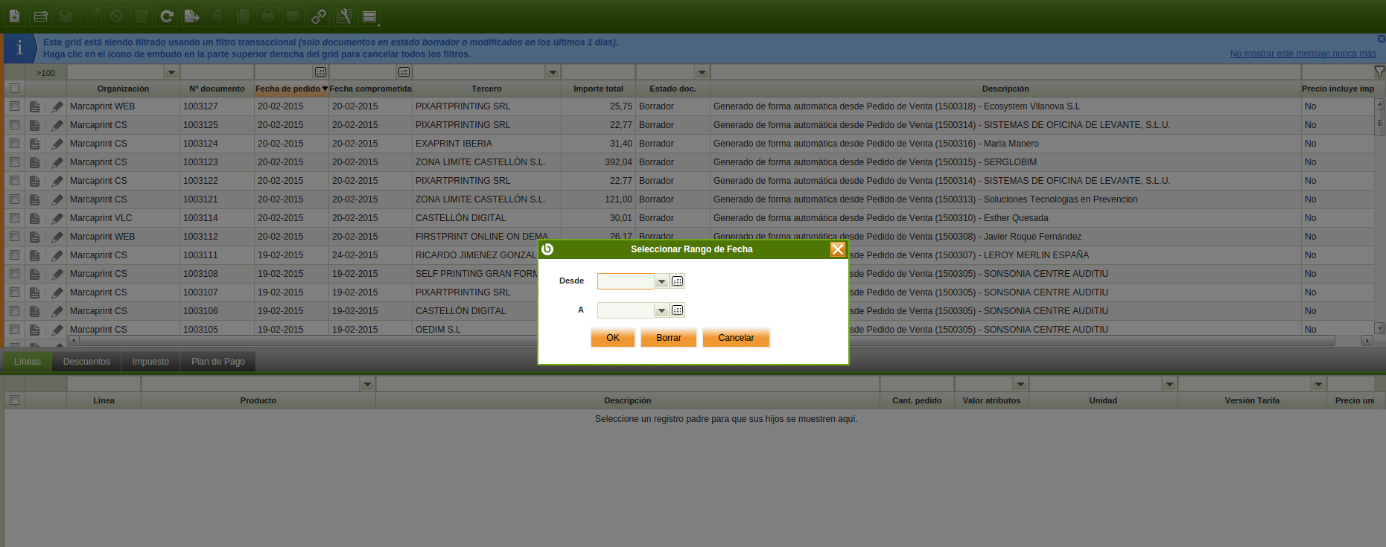
Task: Open calendar picker for Desde field
Action: 677,281
